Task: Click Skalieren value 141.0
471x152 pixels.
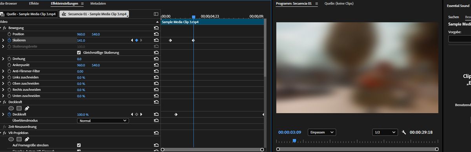Action: point(81,40)
